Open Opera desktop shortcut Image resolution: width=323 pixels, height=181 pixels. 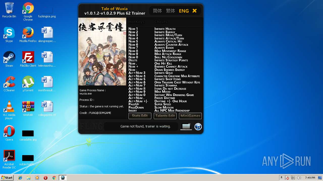9,133
